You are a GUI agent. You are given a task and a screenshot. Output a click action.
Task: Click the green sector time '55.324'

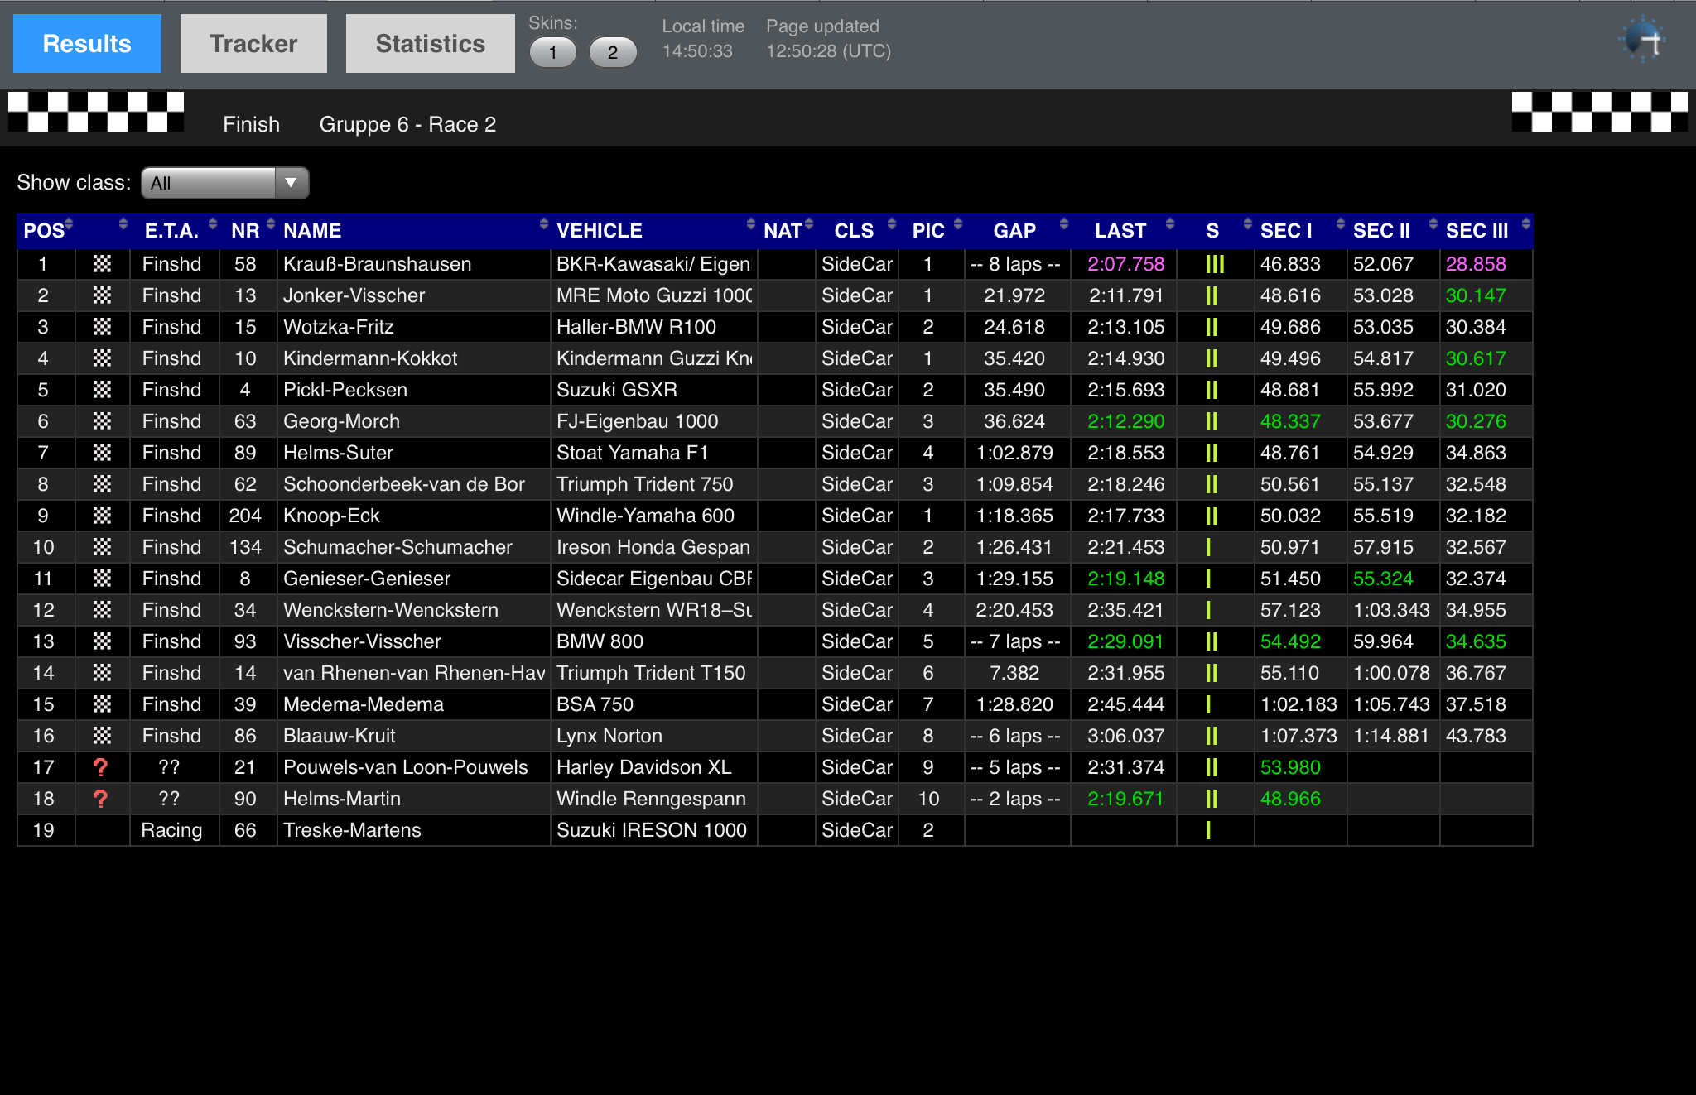pyautogui.click(x=1383, y=579)
